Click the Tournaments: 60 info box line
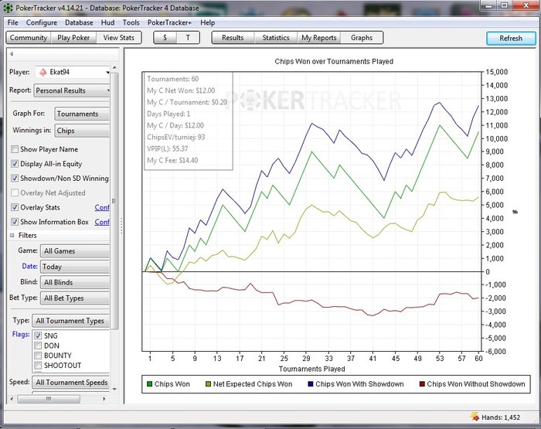 click(172, 79)
